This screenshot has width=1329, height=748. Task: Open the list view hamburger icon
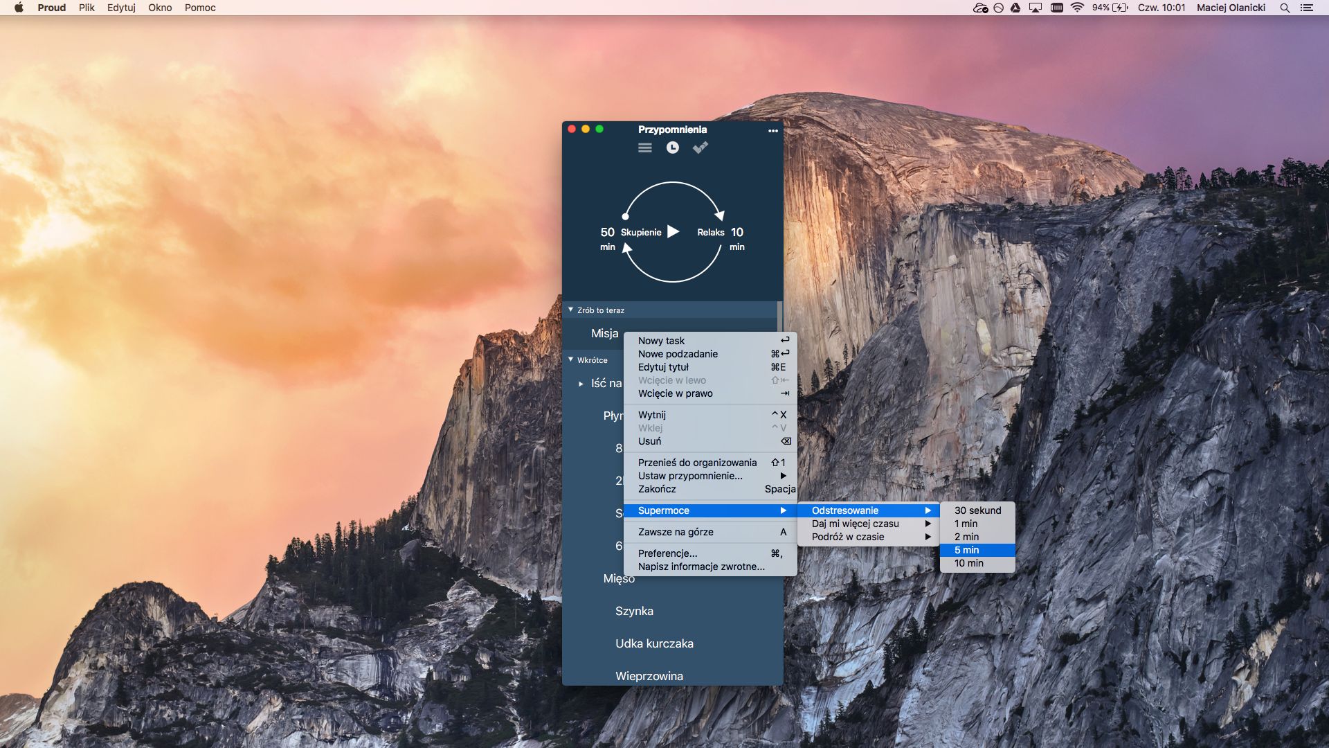pyautogui.click(x=644, y=148)
